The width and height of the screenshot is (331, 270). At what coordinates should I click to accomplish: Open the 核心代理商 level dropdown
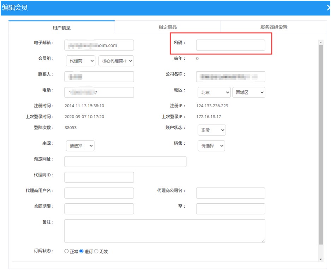(116, 61)
